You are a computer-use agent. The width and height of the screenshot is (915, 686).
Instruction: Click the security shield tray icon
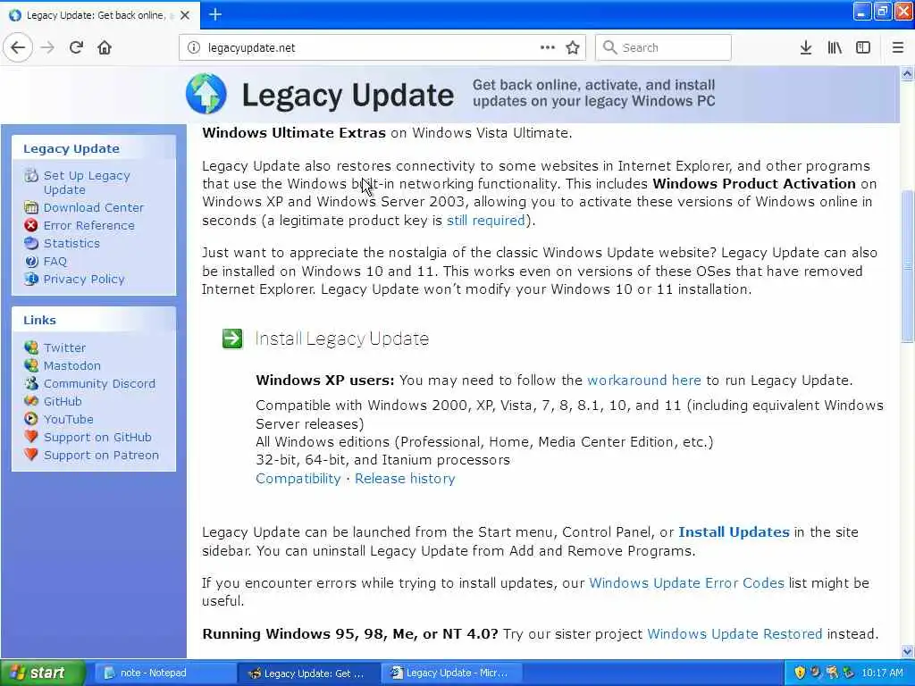800,673
